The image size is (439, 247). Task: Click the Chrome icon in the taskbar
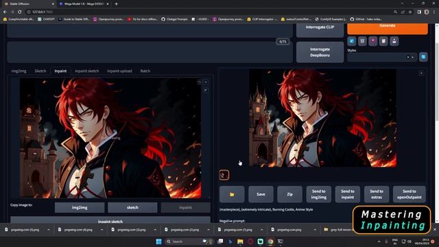point(270,242)
